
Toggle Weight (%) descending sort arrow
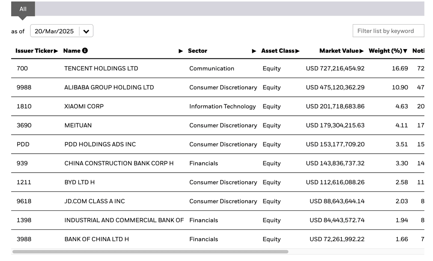click(x=405, y=51)
